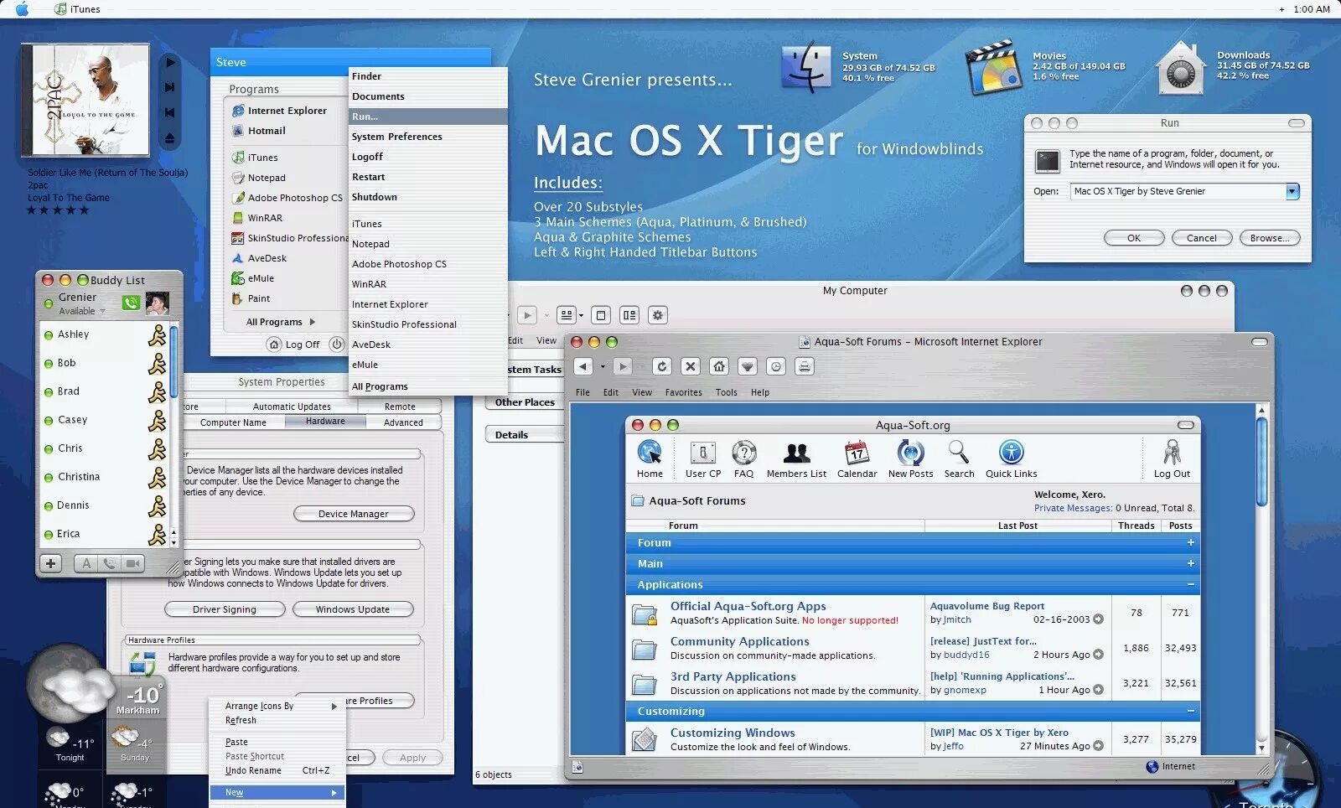Image resolution: width=1341 pixels, height=808 pixels.
Task: Switch to Automatic Updates tab
Action: click(x=292, y=407)
